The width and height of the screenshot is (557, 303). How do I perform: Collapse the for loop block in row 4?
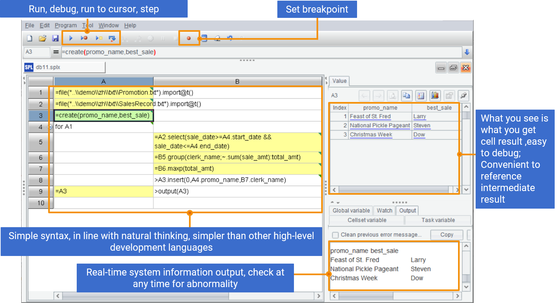50,127
